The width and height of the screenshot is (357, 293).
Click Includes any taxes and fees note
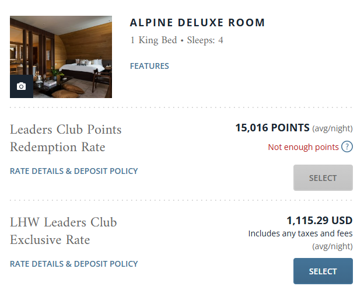click(x=300, y=233)
